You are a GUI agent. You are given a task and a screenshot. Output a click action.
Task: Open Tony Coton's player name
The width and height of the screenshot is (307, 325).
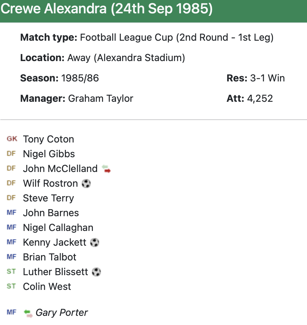(x=48, y=139)
